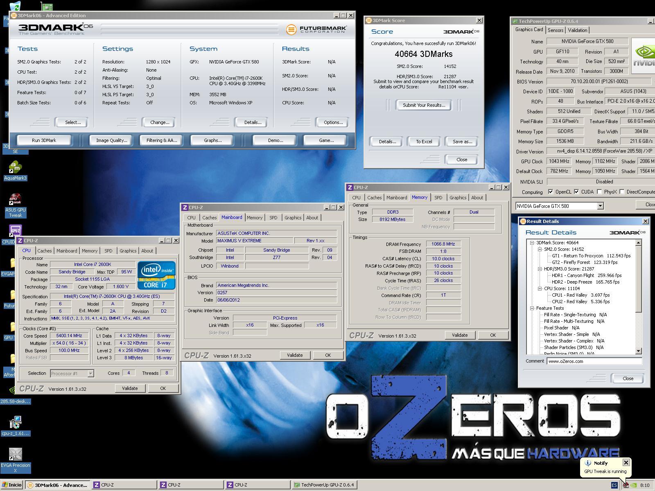
Task: Click Result Details scrollbar up arrow
Action: tap(638, 243)
